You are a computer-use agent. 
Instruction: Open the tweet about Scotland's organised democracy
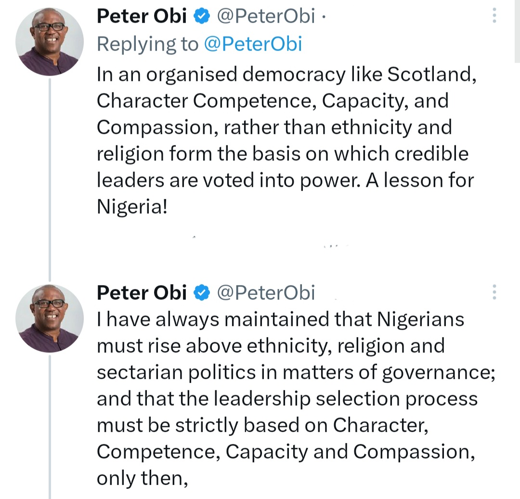click(x=286, y=141)
